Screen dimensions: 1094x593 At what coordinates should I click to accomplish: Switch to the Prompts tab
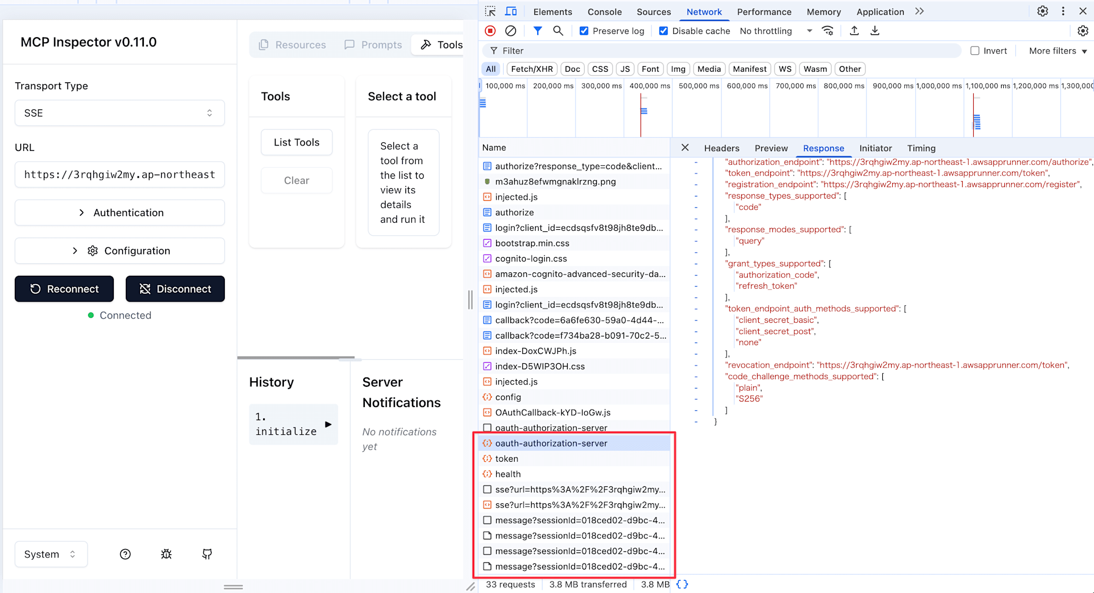tap(374, 45)
